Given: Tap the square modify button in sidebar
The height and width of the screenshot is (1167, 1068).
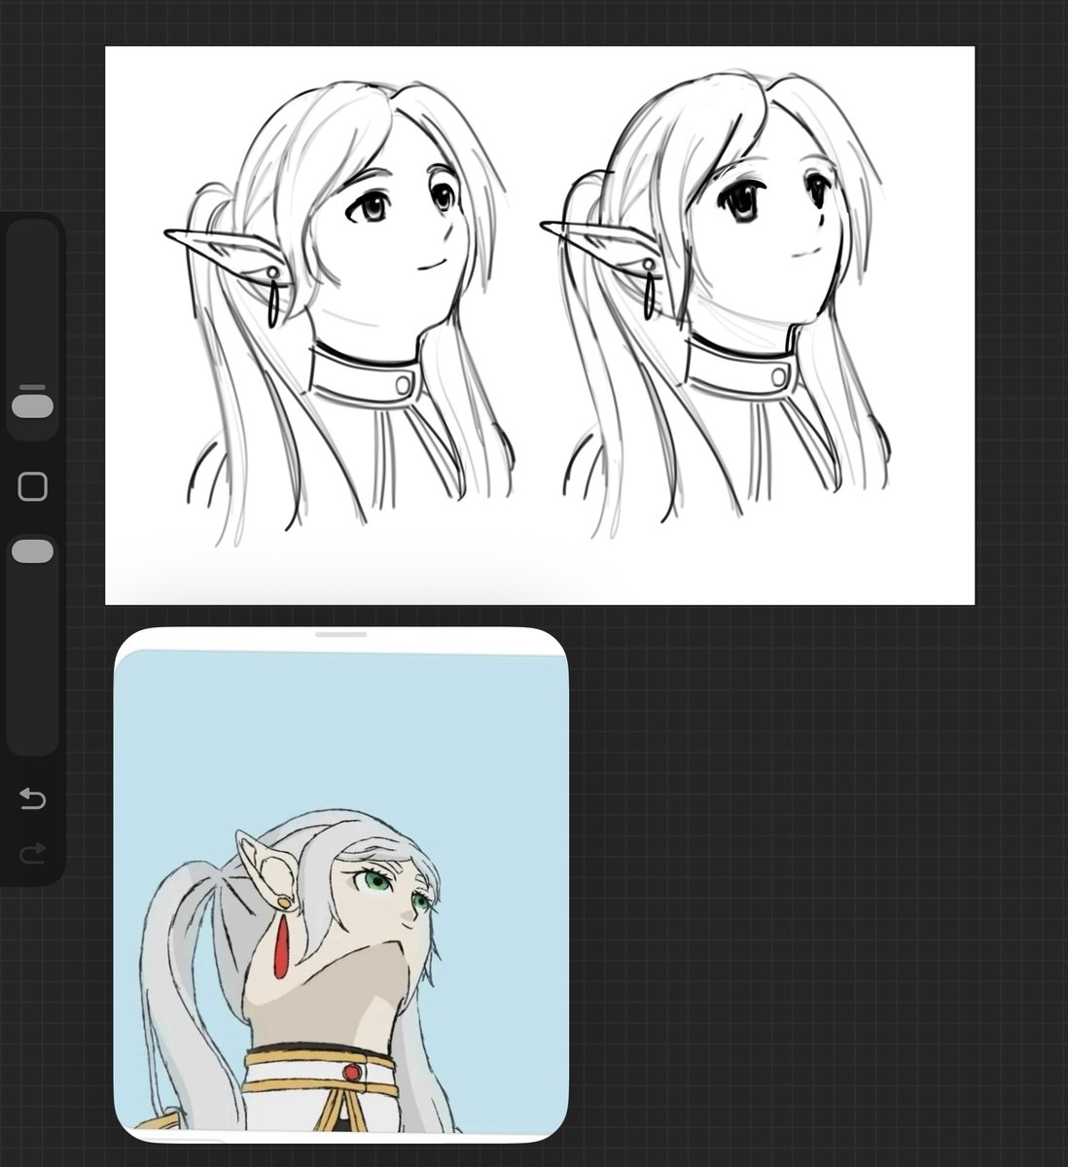Looking at the screenshot, I should 33,486.
